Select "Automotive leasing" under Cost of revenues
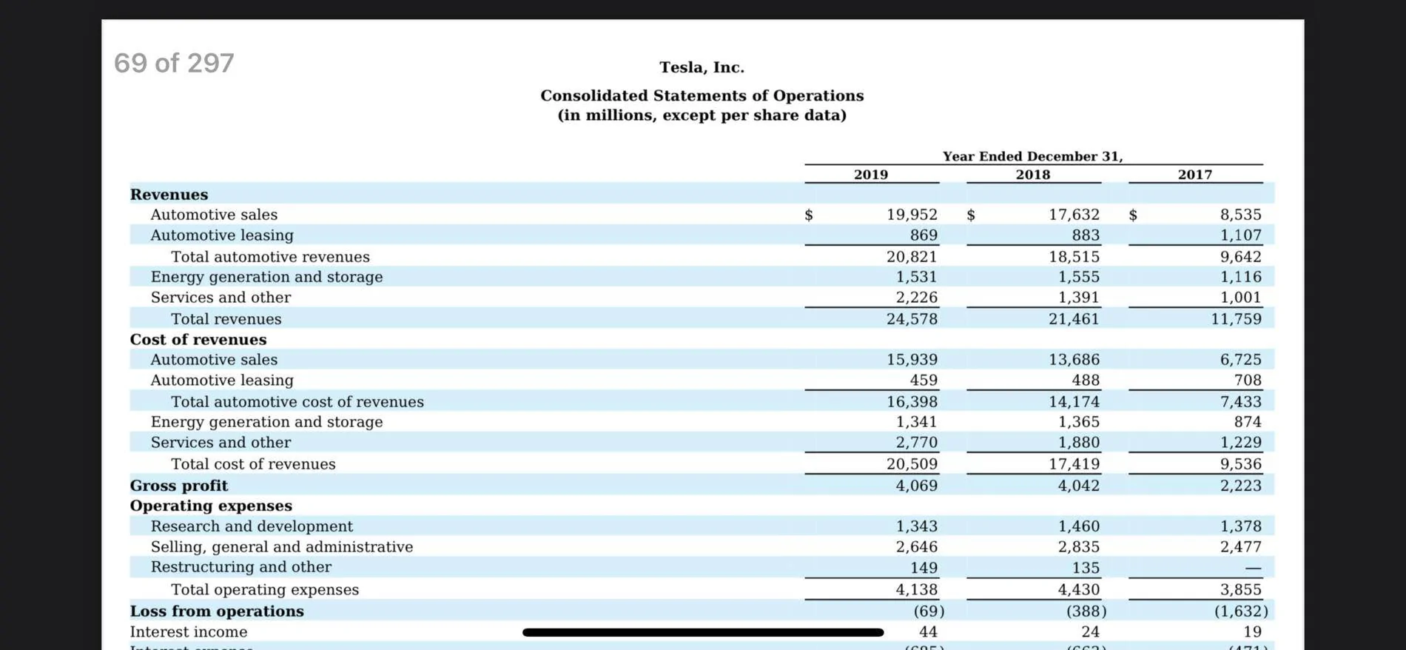Screen dimensions: 1406x650 pyautogui.click(x=222, y=381)
